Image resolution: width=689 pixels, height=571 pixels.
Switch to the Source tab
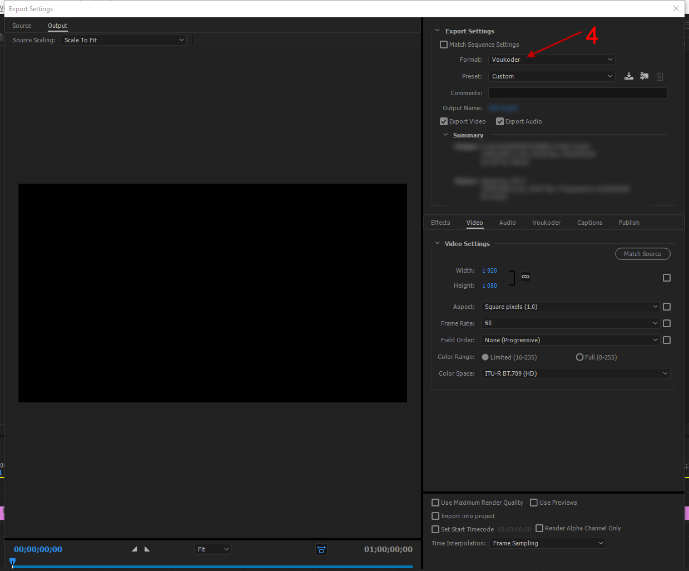(22, 26)
